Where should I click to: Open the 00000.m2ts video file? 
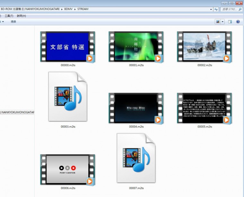[x=68, y=47]
